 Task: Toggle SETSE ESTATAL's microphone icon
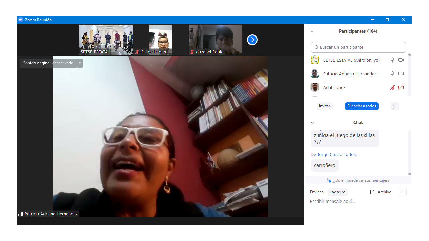(x=393, y=60)
